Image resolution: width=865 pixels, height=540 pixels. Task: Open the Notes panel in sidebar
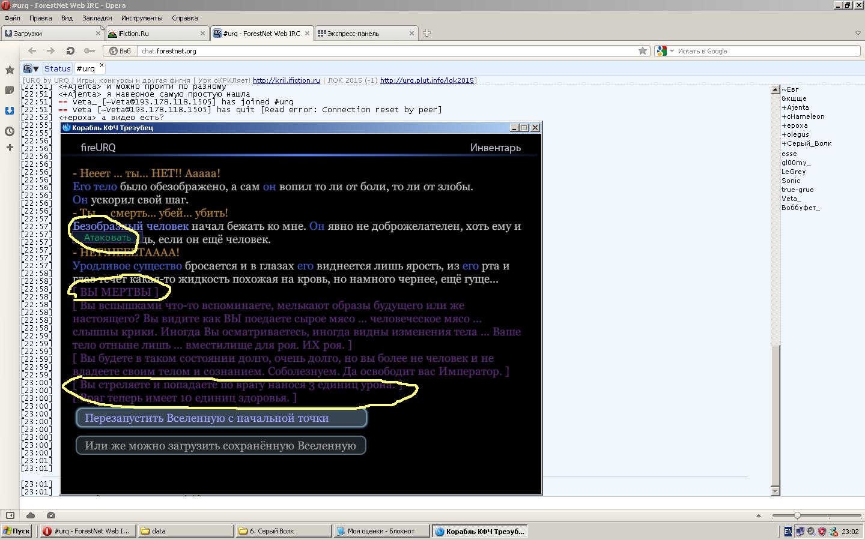10,90
